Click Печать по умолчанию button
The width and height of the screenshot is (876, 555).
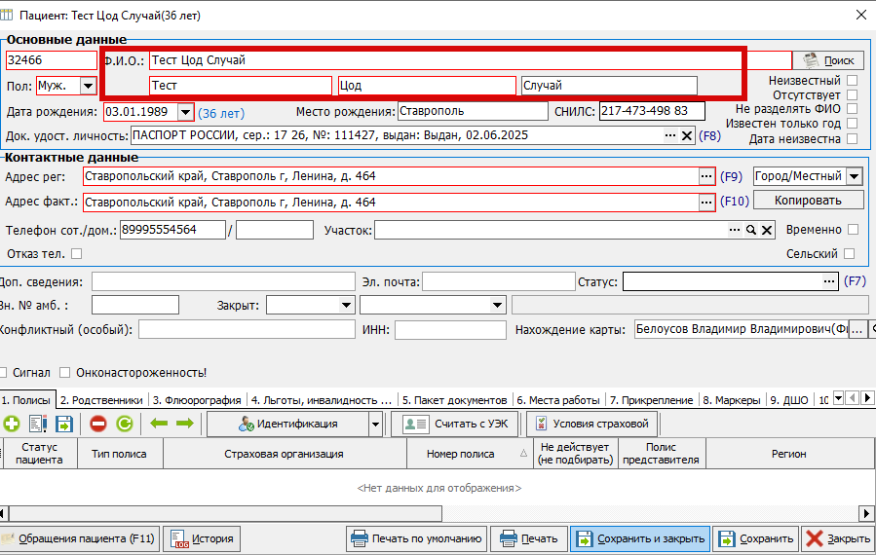(x=416, y=538)
